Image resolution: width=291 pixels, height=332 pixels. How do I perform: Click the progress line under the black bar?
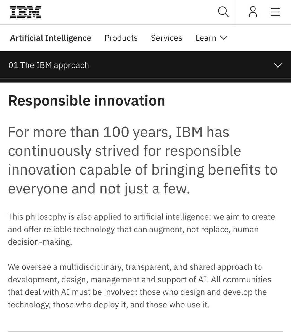coord(145,81)
